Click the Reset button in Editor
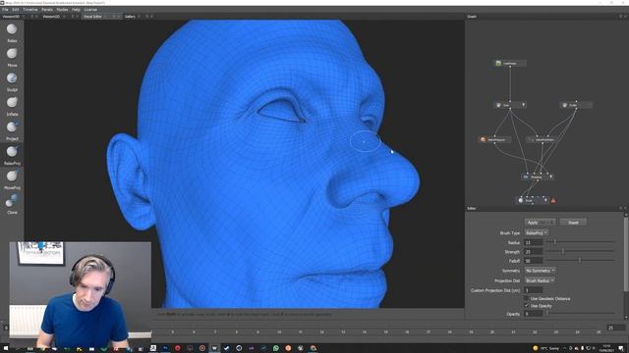Screen dimensions: 629x353 coord(573,223)
